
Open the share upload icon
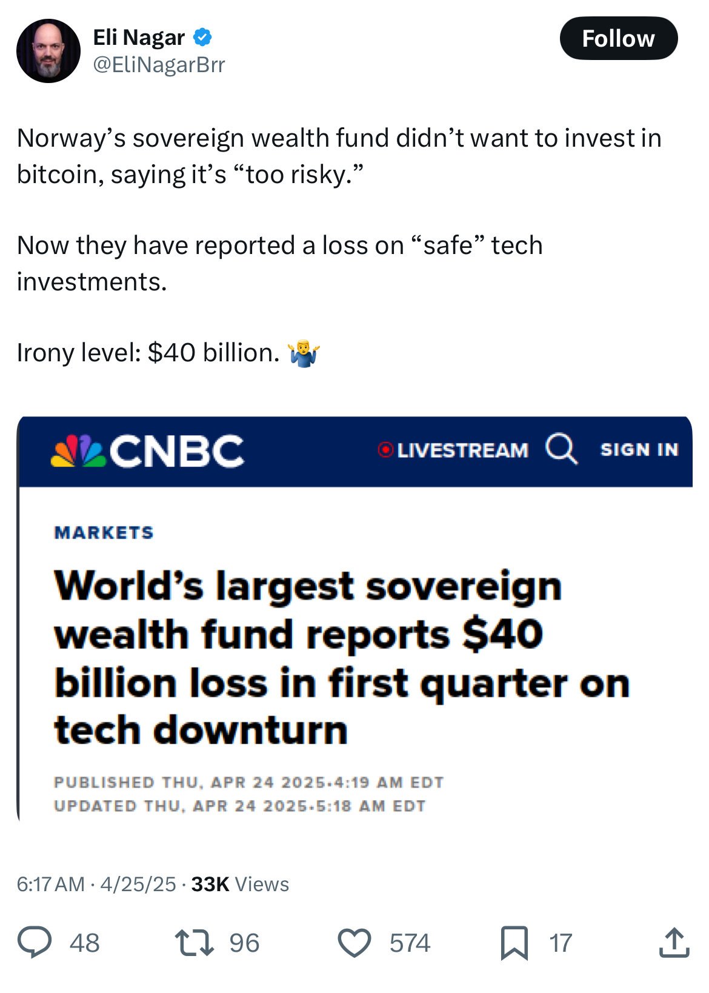(x=674, y=943)
